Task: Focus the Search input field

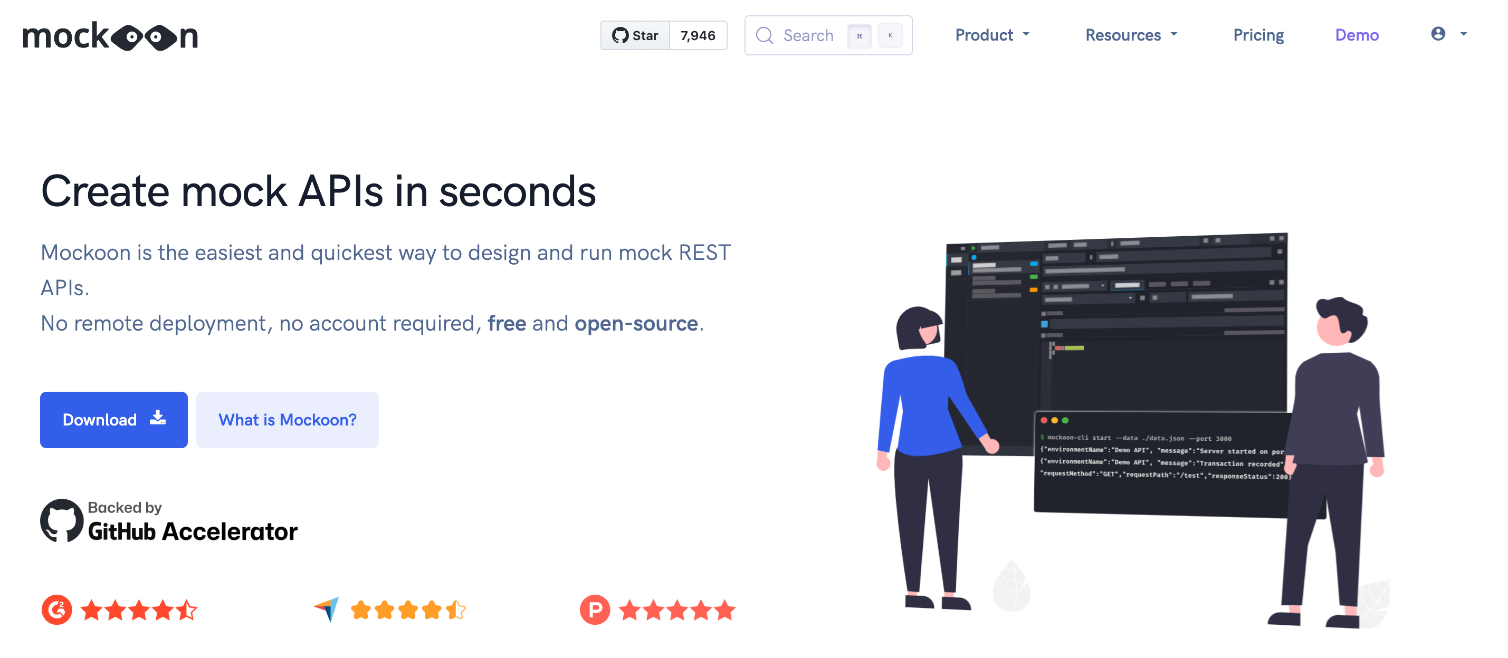Action: point(808,36)
